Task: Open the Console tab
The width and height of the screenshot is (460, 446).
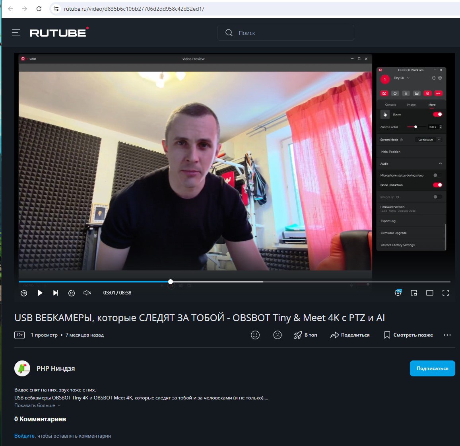Action: click(390, 104)
